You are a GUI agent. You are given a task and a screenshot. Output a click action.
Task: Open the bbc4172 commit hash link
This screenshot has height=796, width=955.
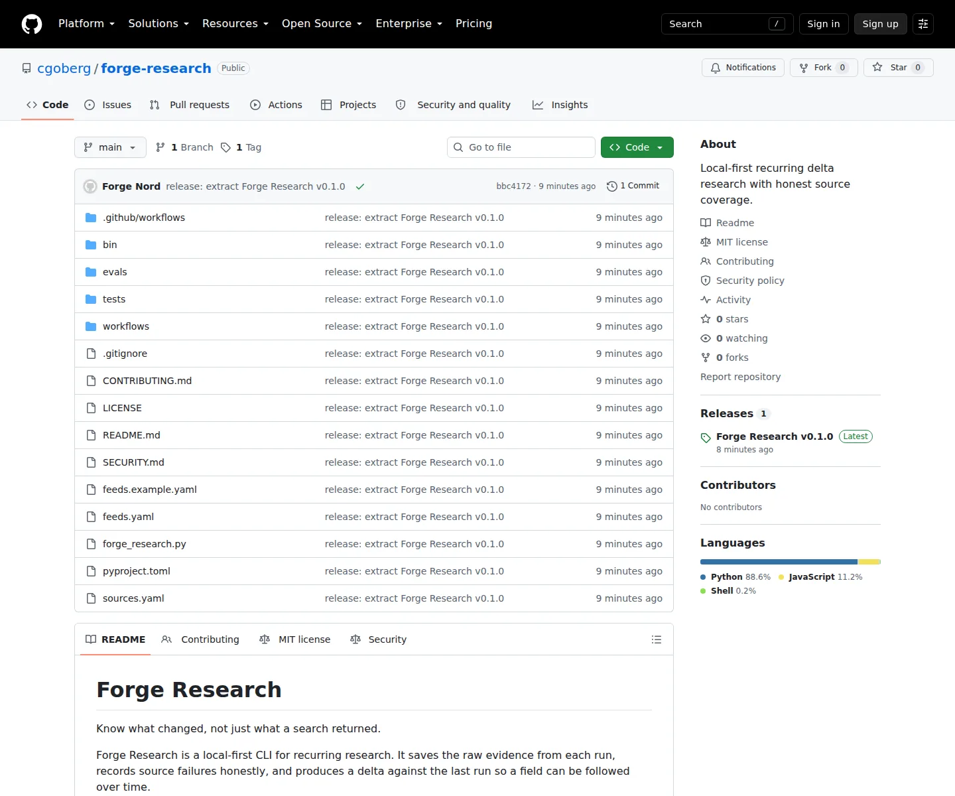[513, 186]
